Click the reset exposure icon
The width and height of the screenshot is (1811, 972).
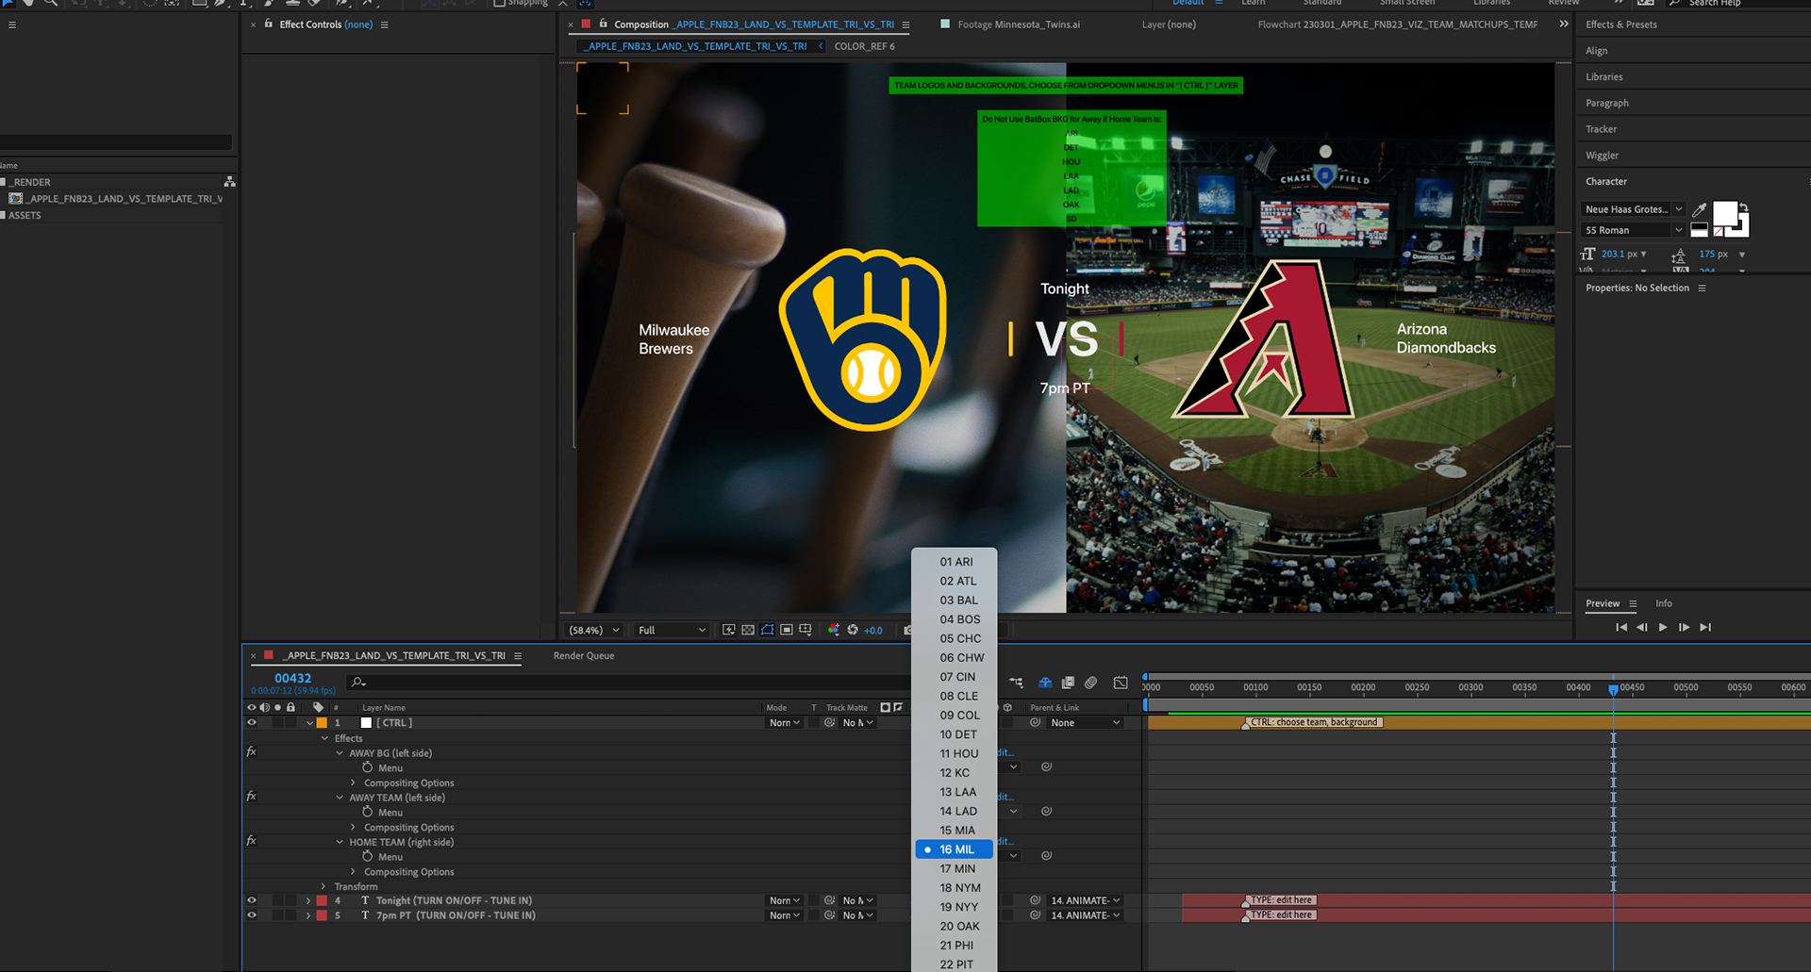(853, 630)
